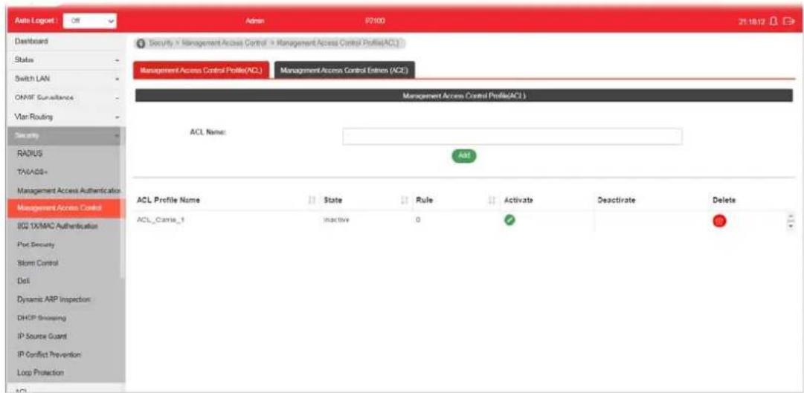The height and width of the screenshot is (393, 804).
Task: Click the green Add button
Action: [x=463, y=155]
